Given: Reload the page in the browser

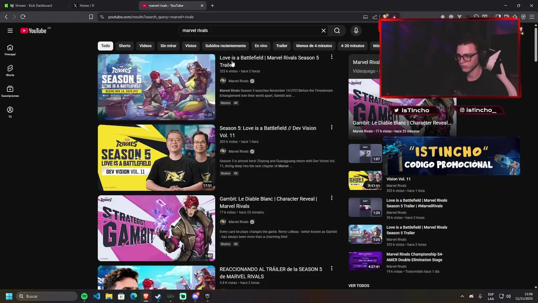Looking at the screenshot, I should point(23,17).
